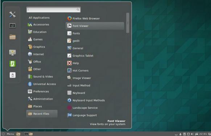
Task: Focus the menu search field
Action: tap(54, 9)
